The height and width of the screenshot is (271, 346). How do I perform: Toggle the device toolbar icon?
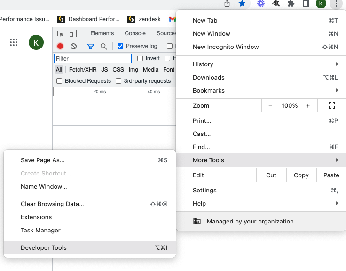pyautogui.click(x=73, y=34)
